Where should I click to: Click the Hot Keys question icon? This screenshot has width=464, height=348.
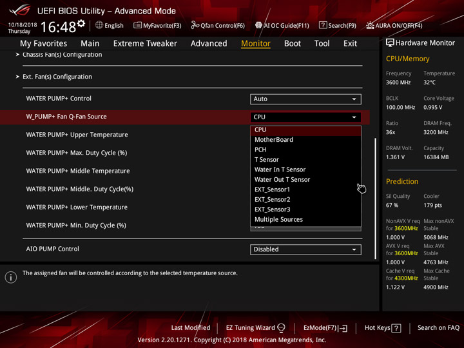click(x=396, y=328)
